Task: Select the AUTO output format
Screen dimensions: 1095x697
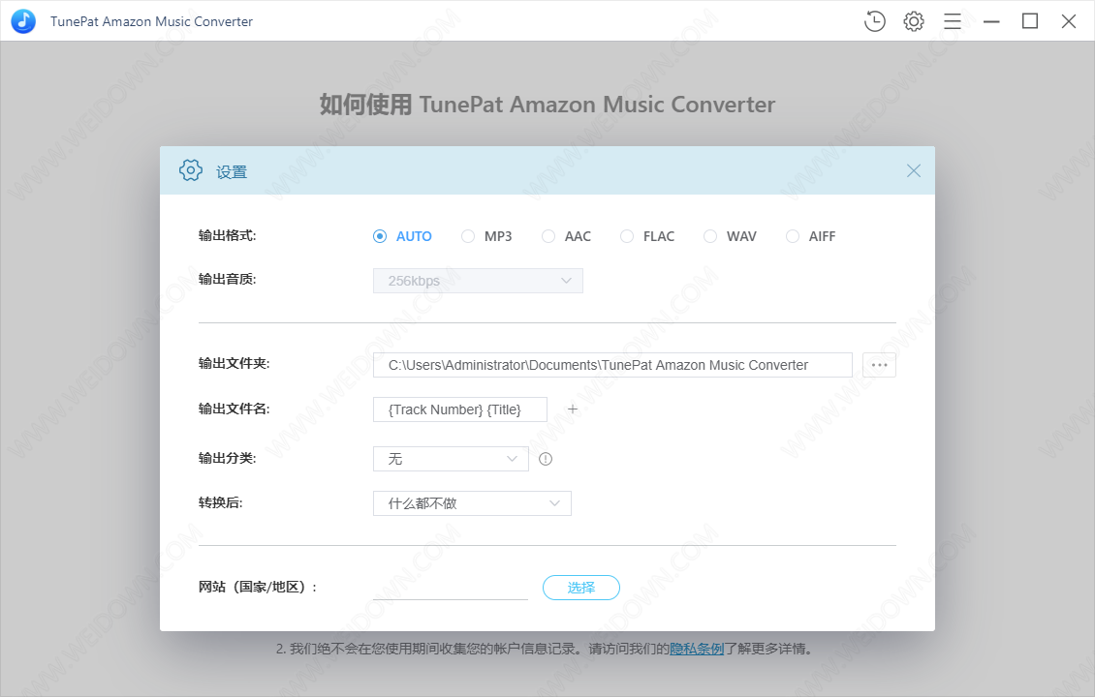Action: 402,236
